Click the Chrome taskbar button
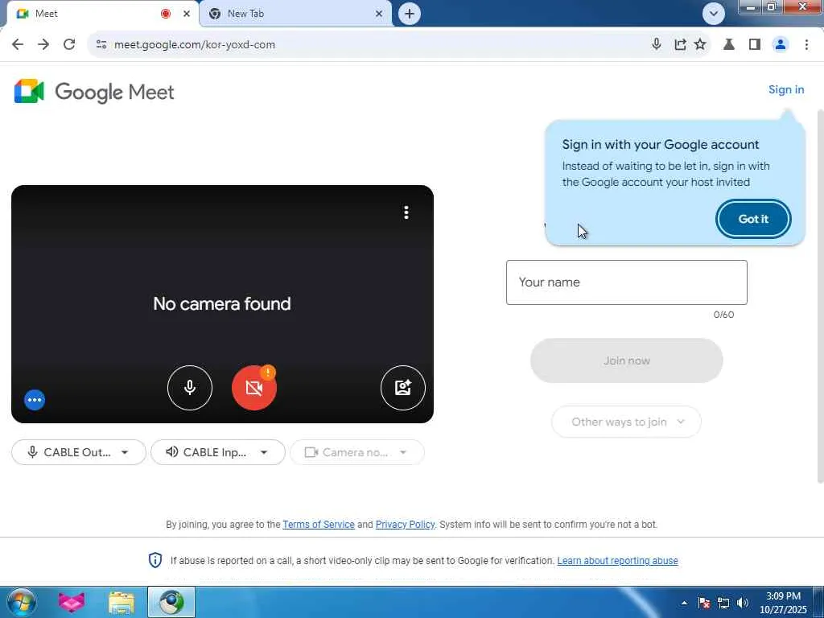Image resolution: width=824 pixels, height=618 pixels. pos(171,602)
